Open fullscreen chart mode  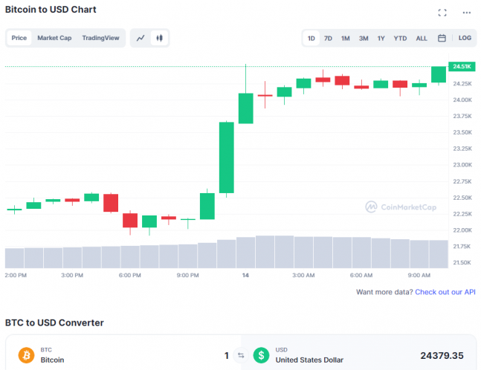coord(442,13)
